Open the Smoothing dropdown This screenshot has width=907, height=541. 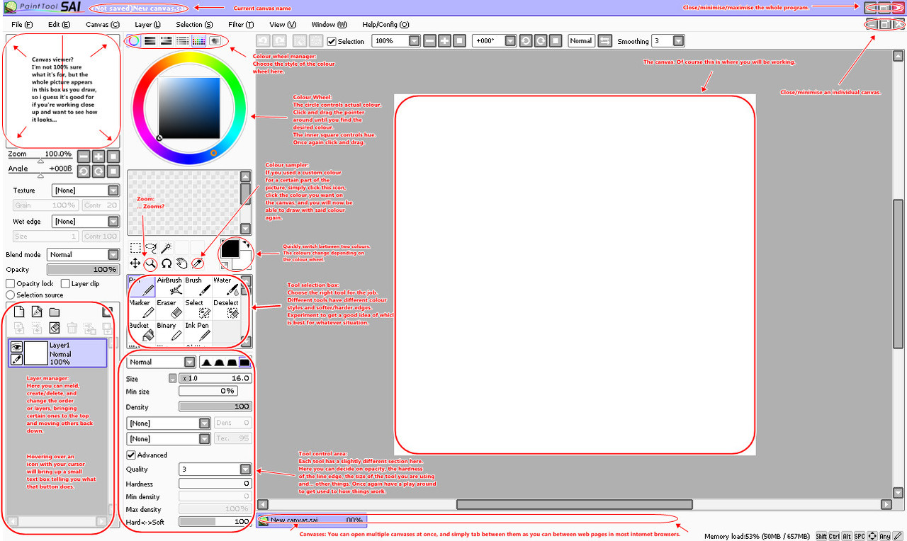[x=668, y=41]
